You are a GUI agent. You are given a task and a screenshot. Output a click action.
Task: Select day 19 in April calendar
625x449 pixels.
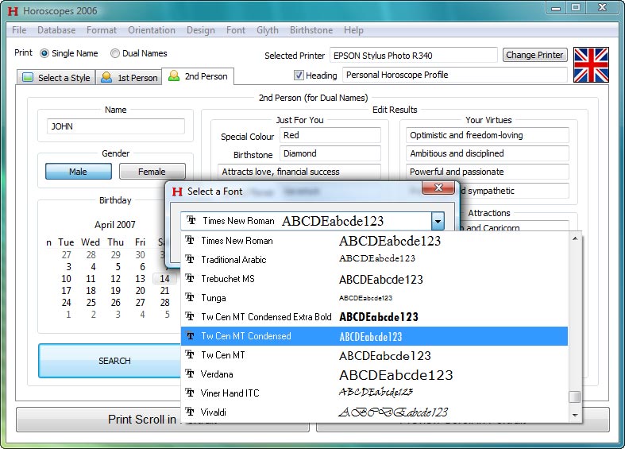pyautogui.click(x=116, y=291)
